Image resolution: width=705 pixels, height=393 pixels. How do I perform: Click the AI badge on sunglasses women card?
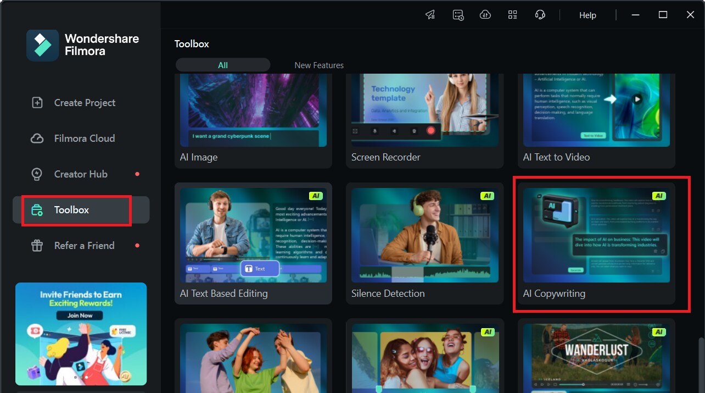[487, 332]
